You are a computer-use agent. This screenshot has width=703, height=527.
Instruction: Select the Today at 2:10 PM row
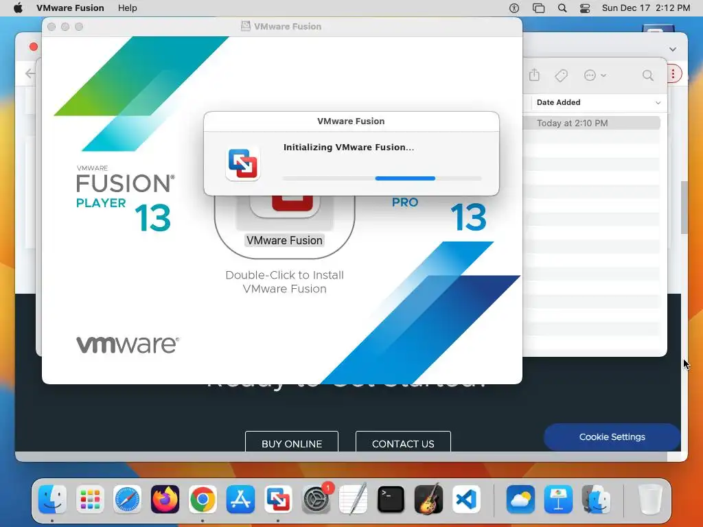[x=592, y=124]
